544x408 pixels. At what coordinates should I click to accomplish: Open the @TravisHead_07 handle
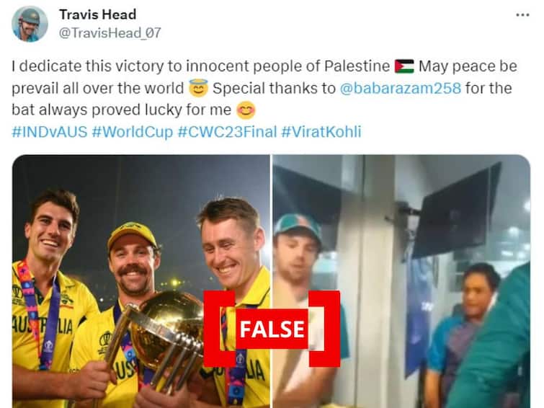(x=110, y=33)
